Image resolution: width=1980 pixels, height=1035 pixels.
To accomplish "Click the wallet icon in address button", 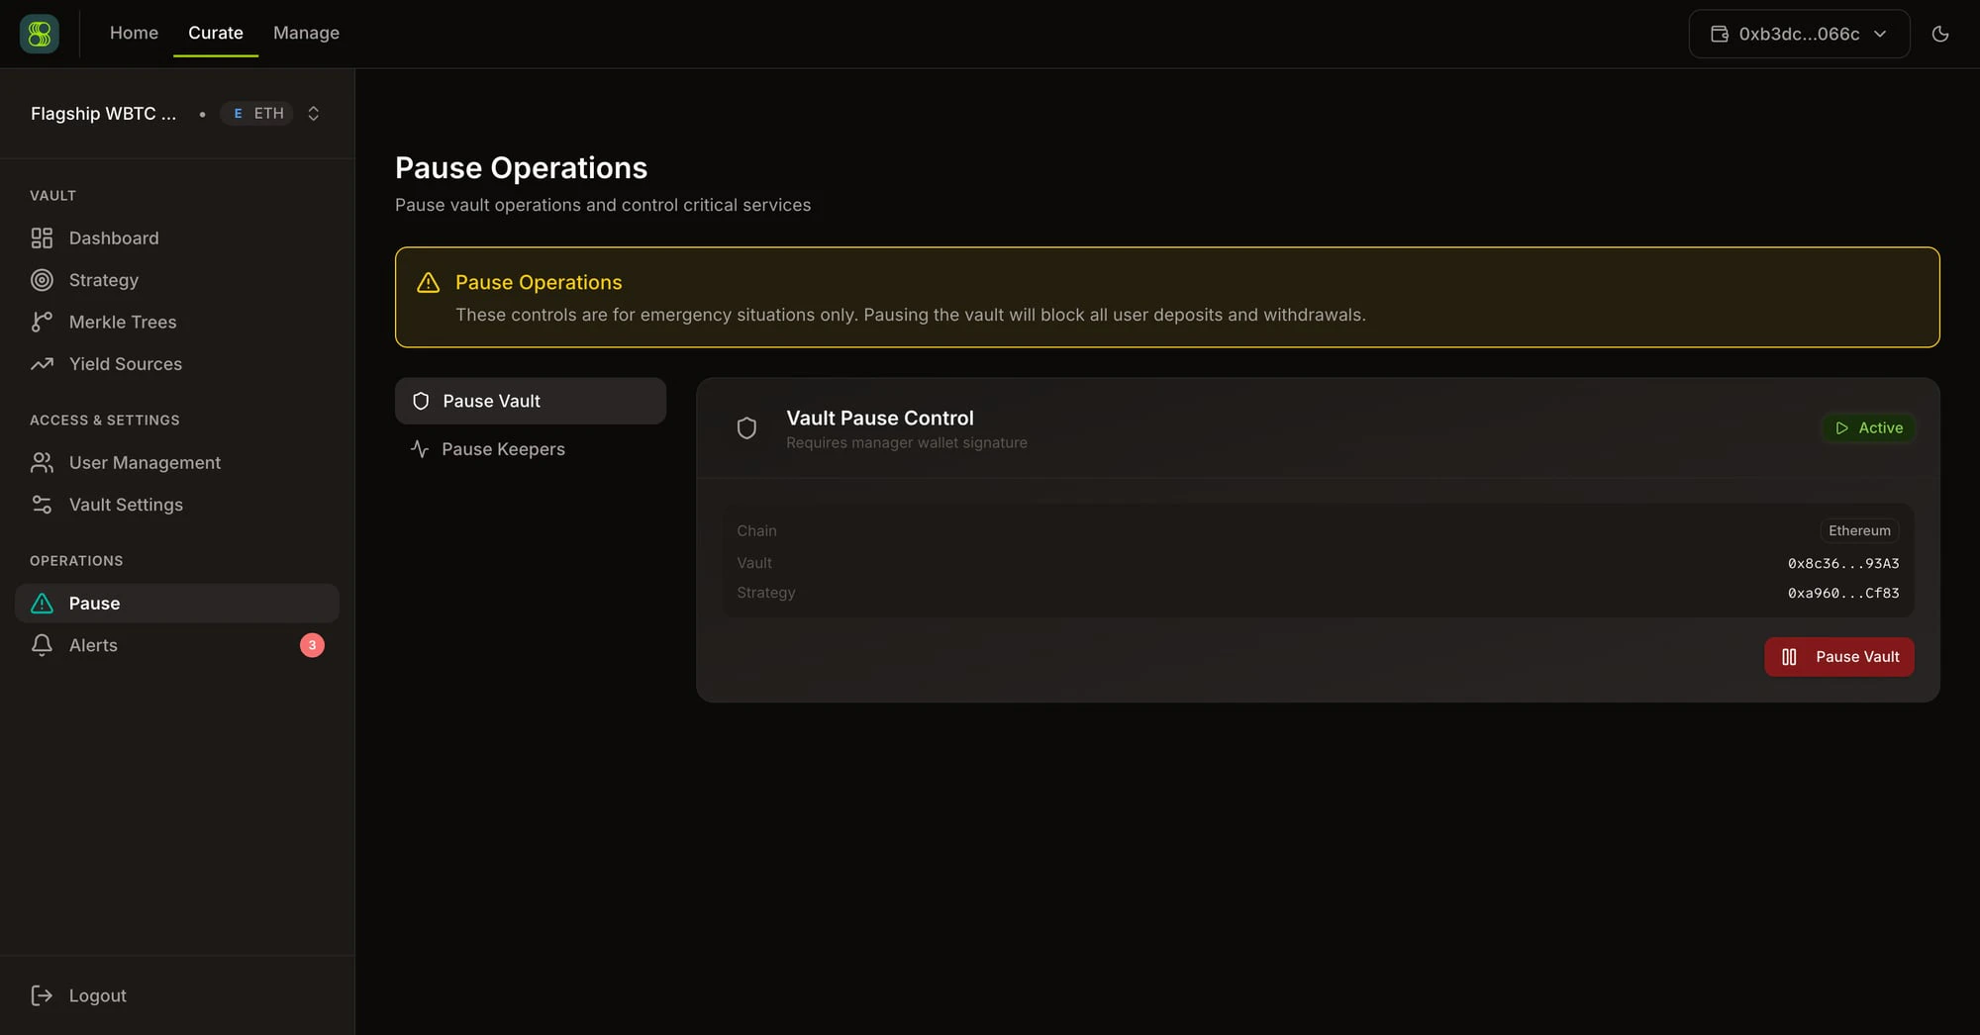I will click(x=1720, y=34).
